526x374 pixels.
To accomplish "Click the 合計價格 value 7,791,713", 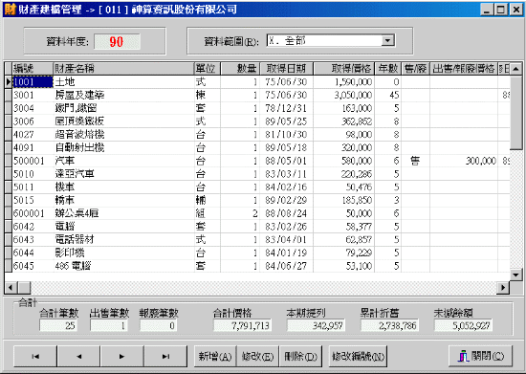I will (x=242, y=325).
